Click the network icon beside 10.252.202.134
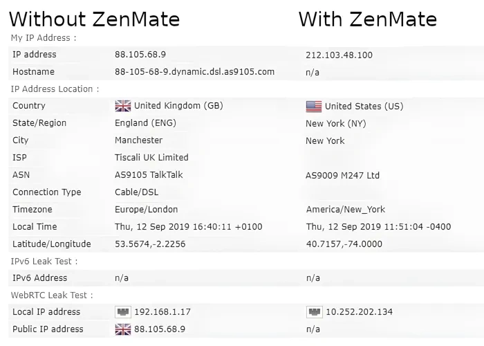 click(x=314, y=311)
